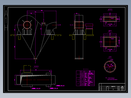Screen dimensions: 131x98
Task: Select the section marker labeled C
Action: tap(71, 25)
